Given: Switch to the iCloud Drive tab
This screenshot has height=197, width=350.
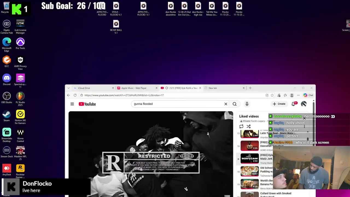Looking at the screenshot, I should 93,88.
